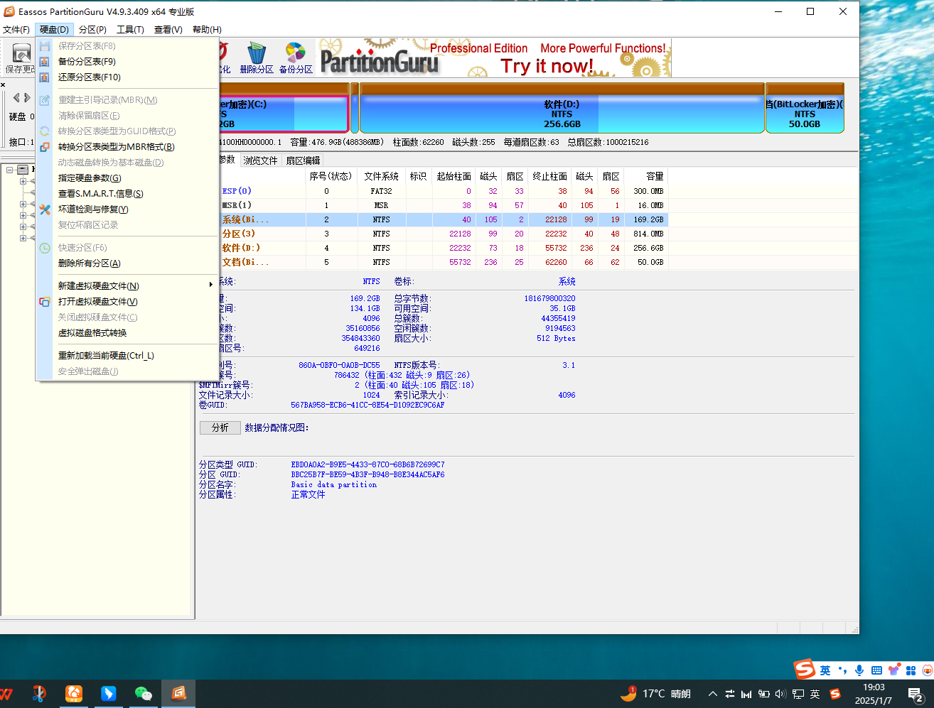
Task: Show hidden tray icons chevron
Action: tap(713, 694)
